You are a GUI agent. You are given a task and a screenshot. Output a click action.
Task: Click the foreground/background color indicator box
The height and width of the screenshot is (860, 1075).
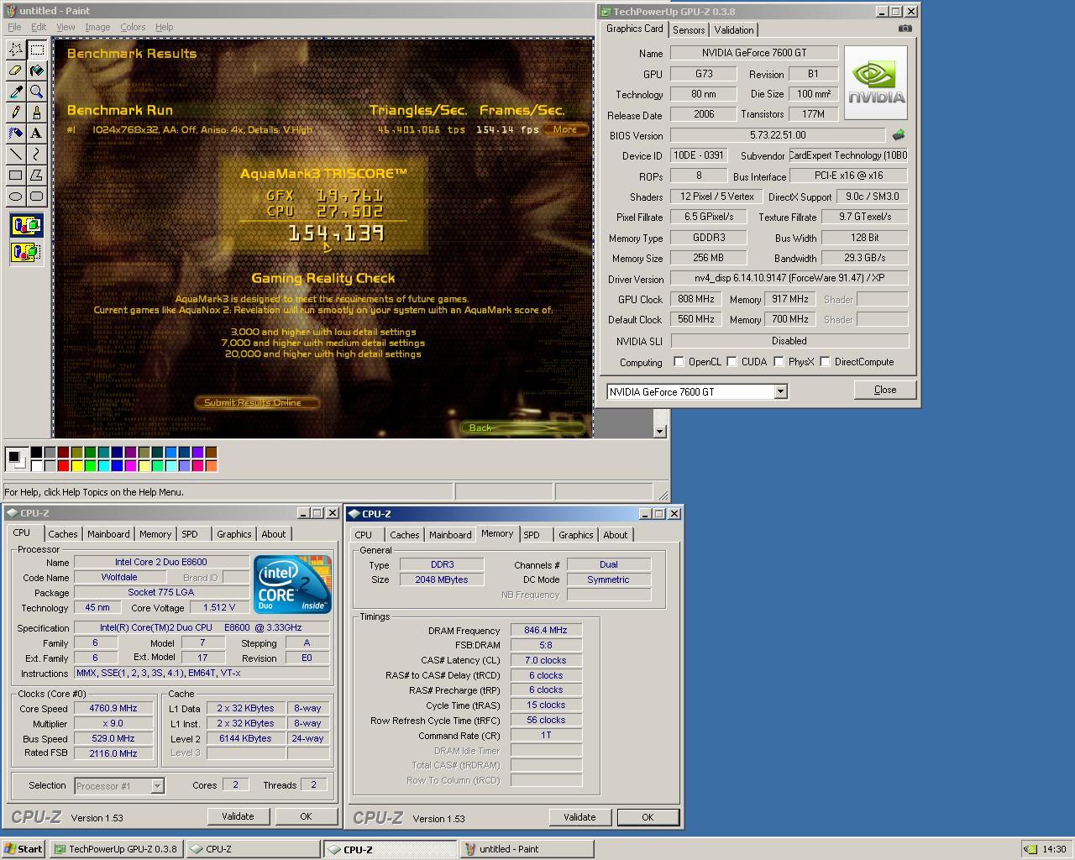[15, 459]
